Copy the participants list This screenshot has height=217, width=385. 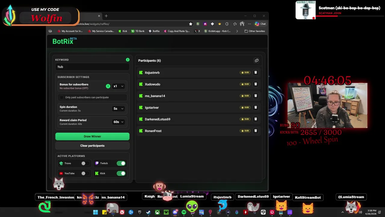coord(257,61)
